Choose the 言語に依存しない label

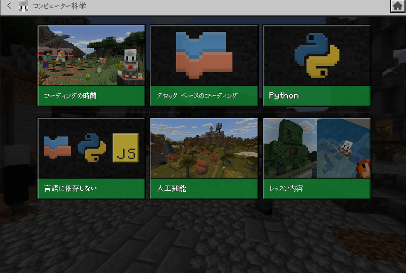91,188
